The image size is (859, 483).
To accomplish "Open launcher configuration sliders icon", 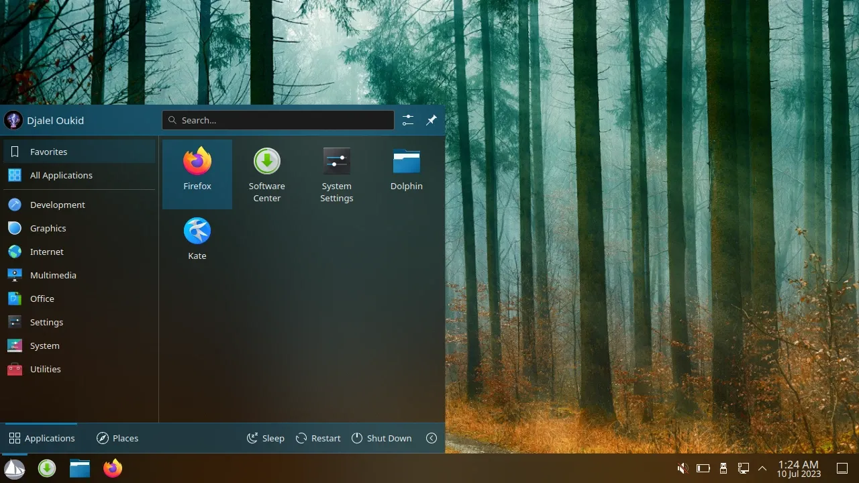I will 408,120.
